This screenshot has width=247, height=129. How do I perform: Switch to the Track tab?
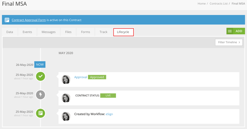coord(103,32)
